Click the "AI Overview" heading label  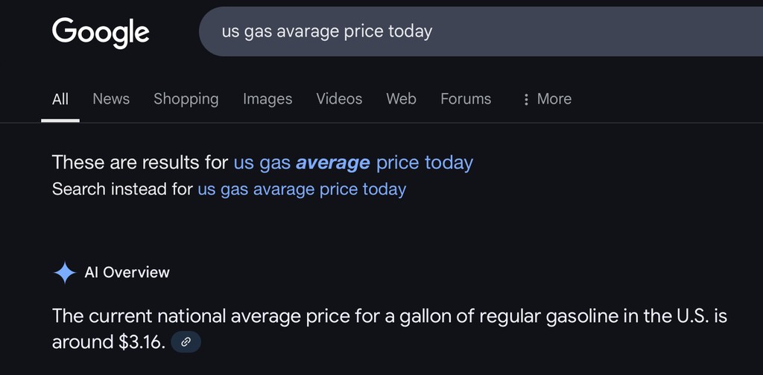click(x=127, y=273)
